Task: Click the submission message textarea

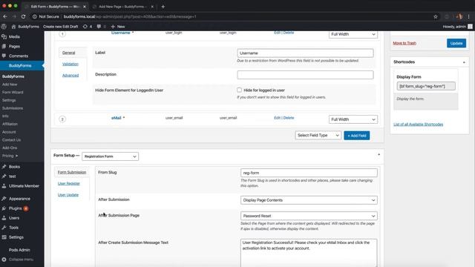Action: click(309, 253)
